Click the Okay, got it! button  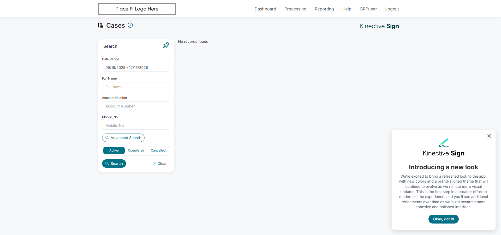coord(443,219)
